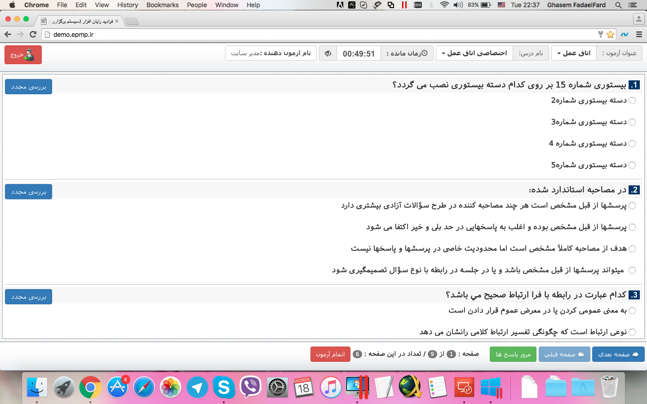This screenshot has width=647, height=404.
Task: Launch Skype from the dock
Action: tap(224, 387)
